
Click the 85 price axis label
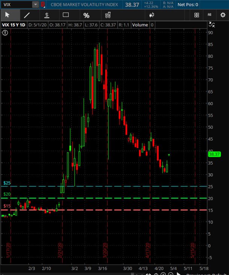click(x=211, y=44)
